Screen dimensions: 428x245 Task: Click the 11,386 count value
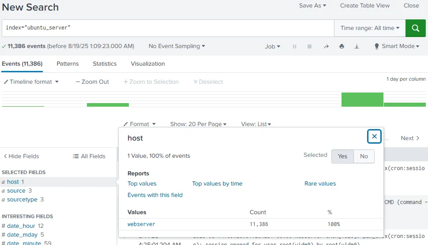point(259,224)
